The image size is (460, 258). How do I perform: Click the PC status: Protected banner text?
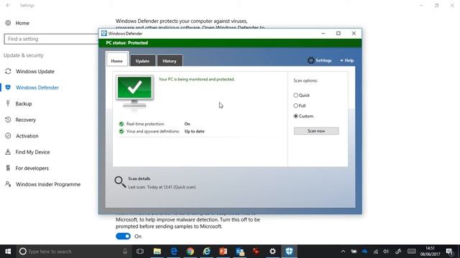[127, 43]
